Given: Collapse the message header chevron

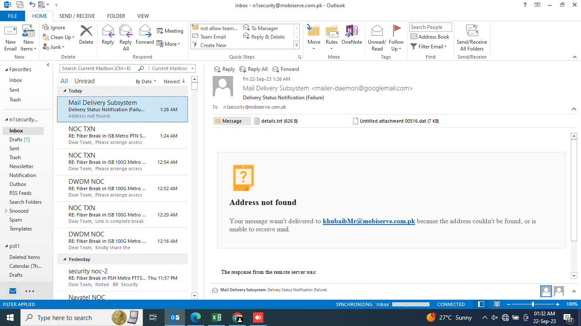Looking at the screenshot, I should pyautogui.click(x=574, y=109).
